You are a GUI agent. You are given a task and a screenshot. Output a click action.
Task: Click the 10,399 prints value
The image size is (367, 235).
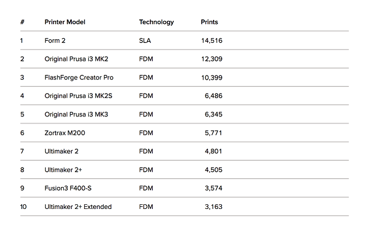pos(212,78)
